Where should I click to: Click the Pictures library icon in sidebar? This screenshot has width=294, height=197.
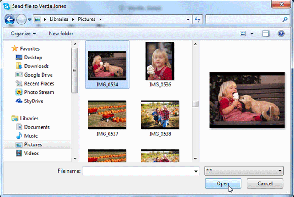tap(19, 144)
